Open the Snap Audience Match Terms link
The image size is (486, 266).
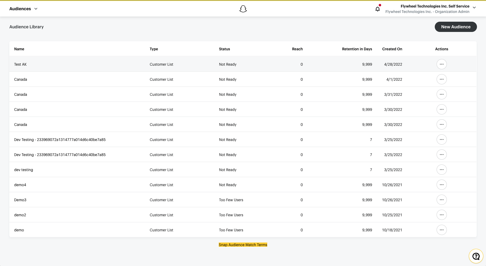click(243, 245)
